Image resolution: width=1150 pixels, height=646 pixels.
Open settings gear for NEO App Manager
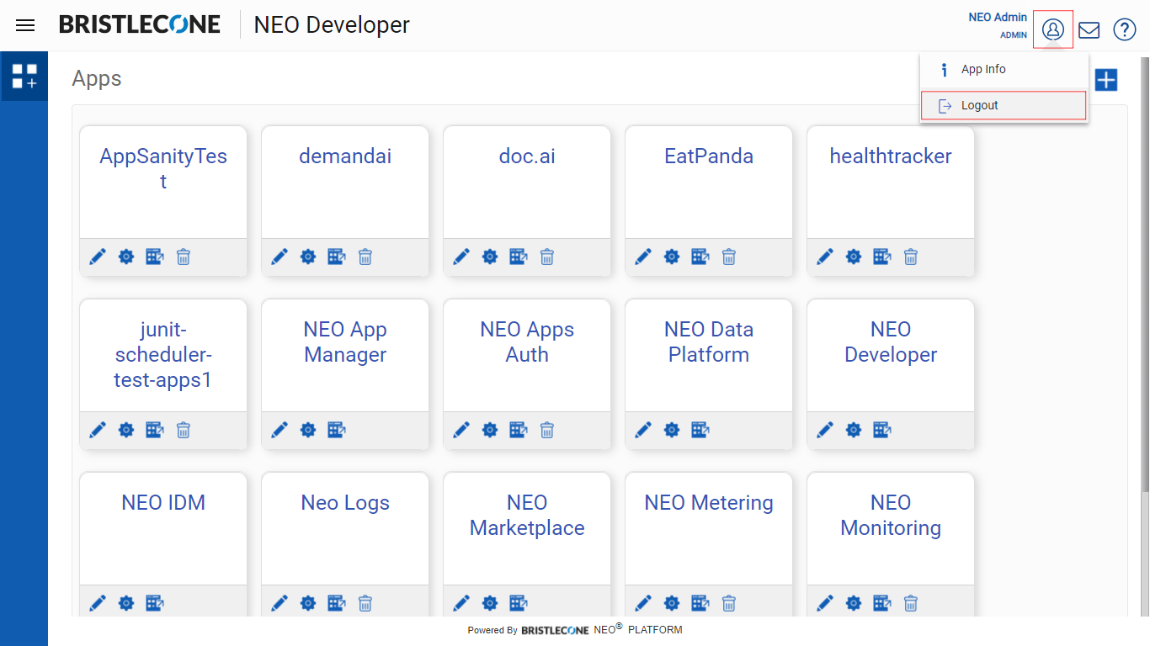308,430
